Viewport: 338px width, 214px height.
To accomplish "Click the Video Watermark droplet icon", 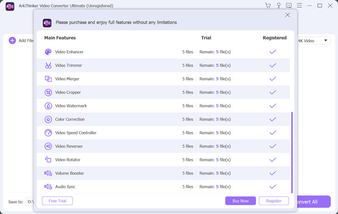I will point(48,106).
